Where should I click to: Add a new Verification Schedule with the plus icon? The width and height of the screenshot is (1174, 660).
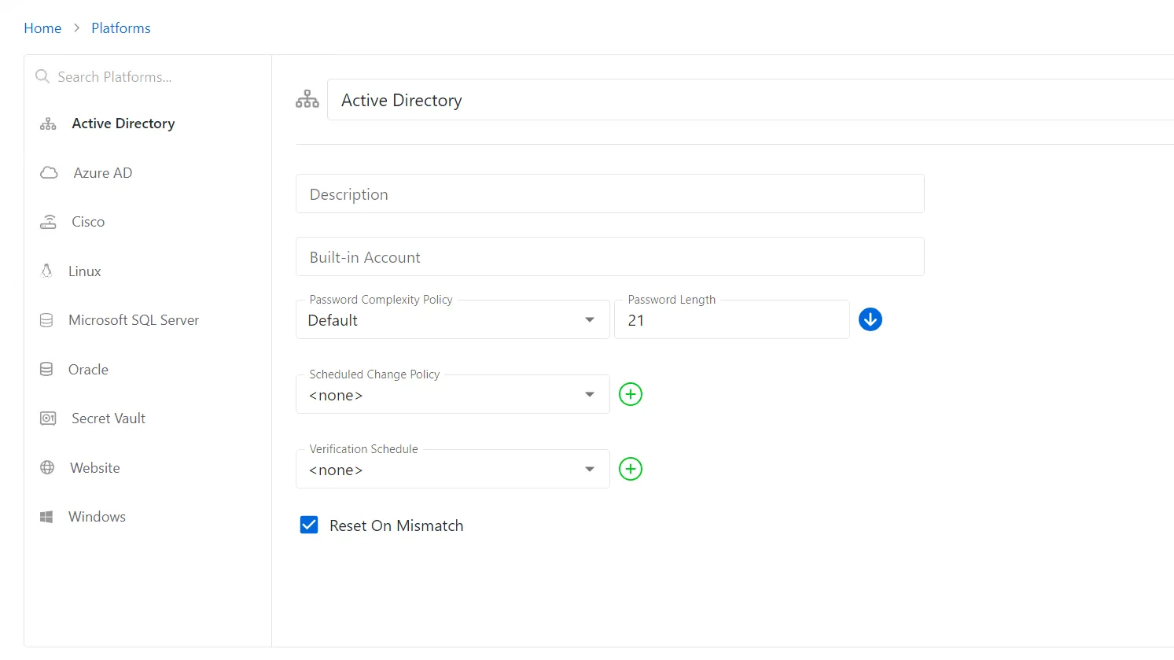pos(631,469)
